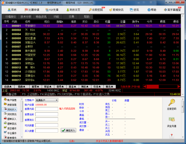Expand the 权证▲ category menu
This screenshot has height=144, width=186.
pyautogui.click(x=48, y=87)
